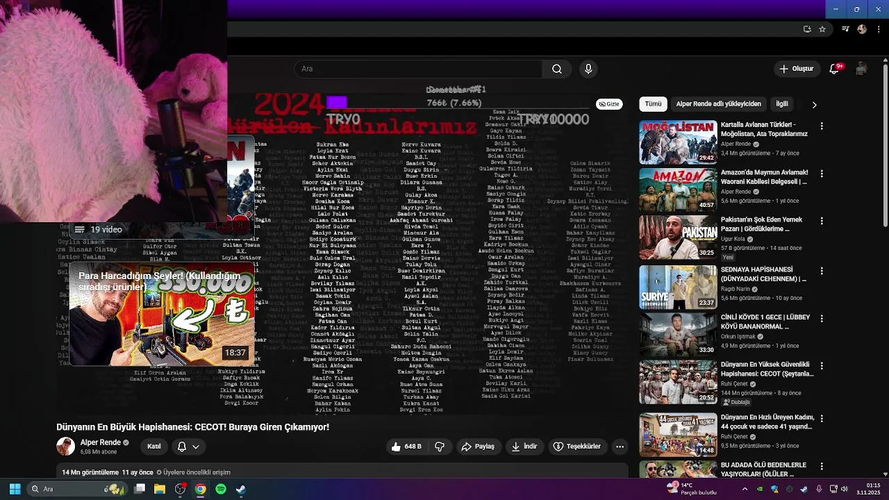
Task: Open the Pakistan video thumbnail
Action: [x=678, y=237]
